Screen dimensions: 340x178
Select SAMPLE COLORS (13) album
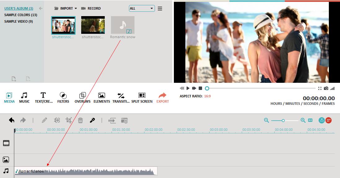(20, 15)
